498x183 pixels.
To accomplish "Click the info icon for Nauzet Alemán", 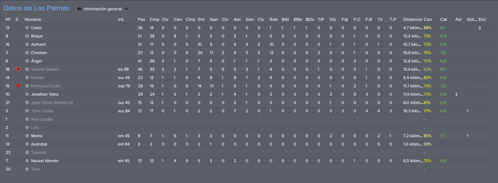I will [x=27, y=161].
